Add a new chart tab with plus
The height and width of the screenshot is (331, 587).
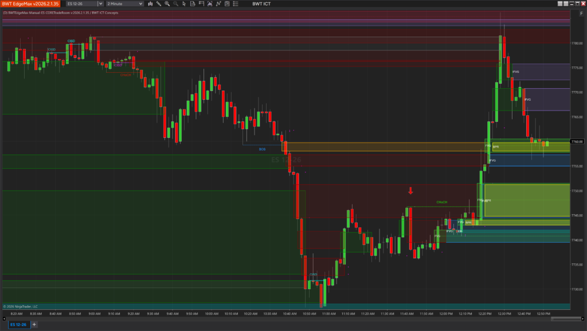34,325
